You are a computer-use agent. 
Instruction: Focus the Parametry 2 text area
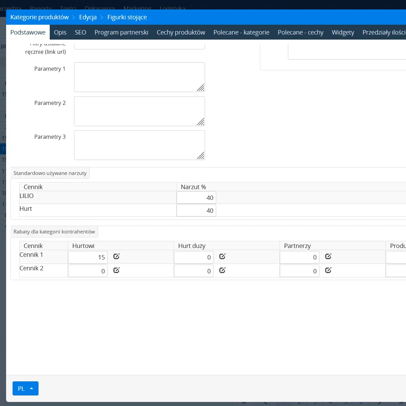pyautogui.click(x=139, y=111)
